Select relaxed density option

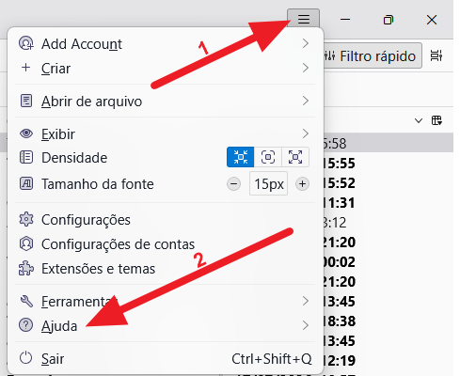point(295,157)
